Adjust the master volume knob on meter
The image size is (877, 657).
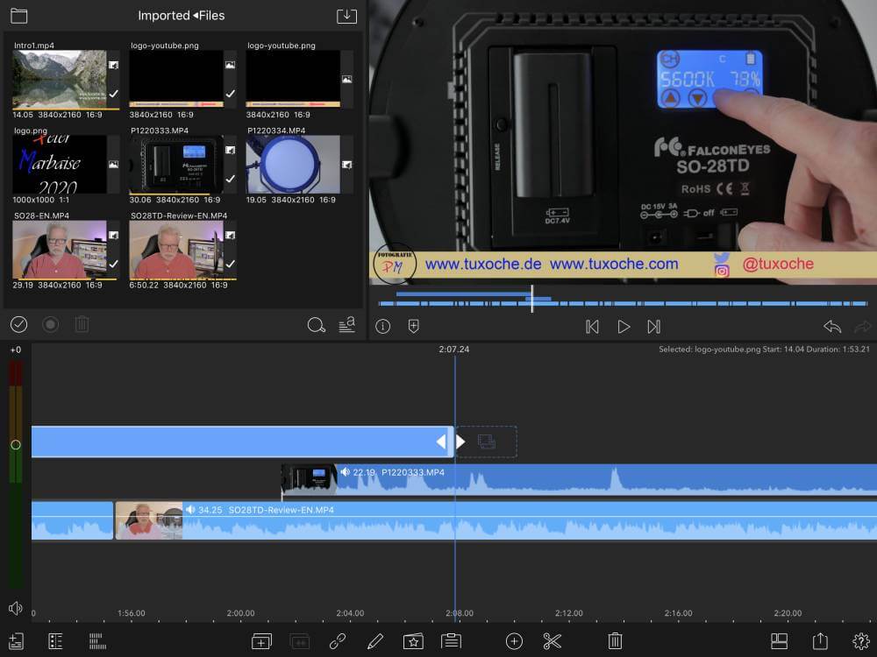tap(16, 445)
